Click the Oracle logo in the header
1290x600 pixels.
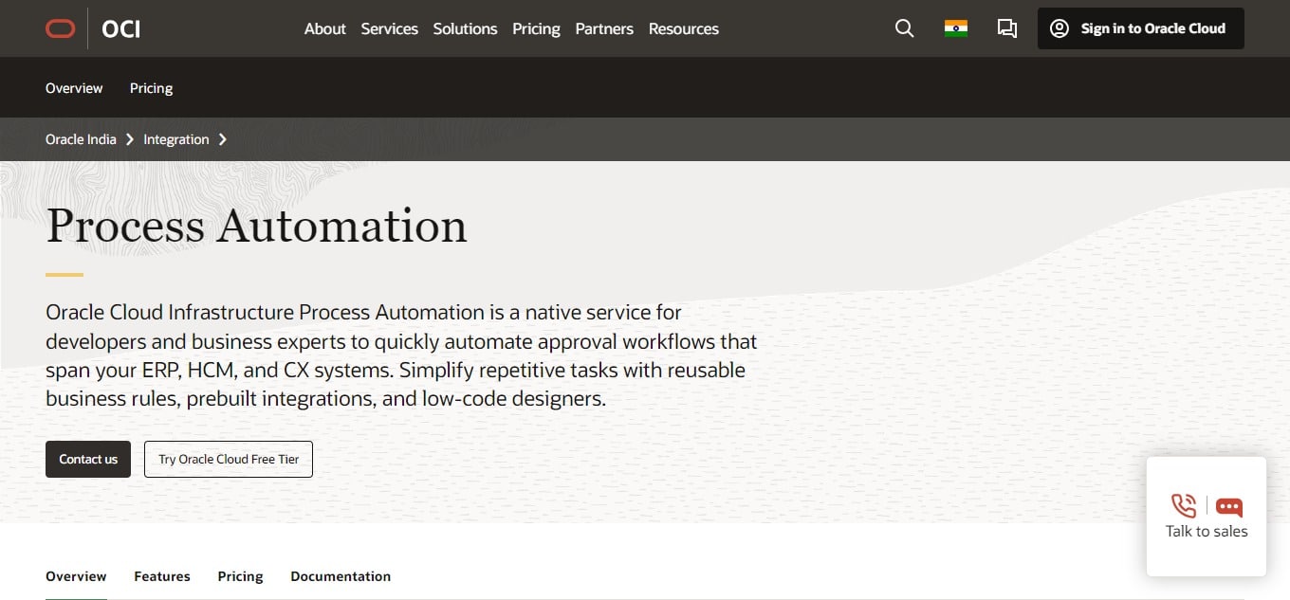click(60, 28)
